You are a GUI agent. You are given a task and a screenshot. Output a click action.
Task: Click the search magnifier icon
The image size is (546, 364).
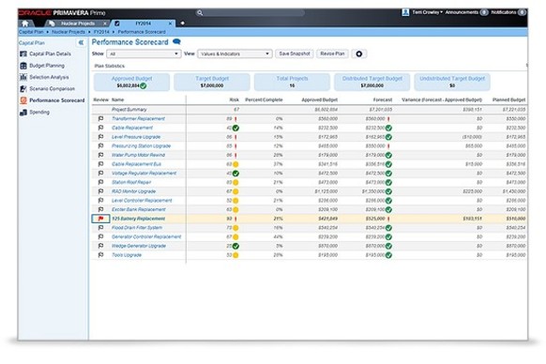tap(200, 13)
